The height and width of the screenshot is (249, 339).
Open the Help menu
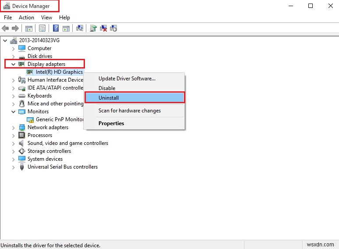(x=64, y=18)
